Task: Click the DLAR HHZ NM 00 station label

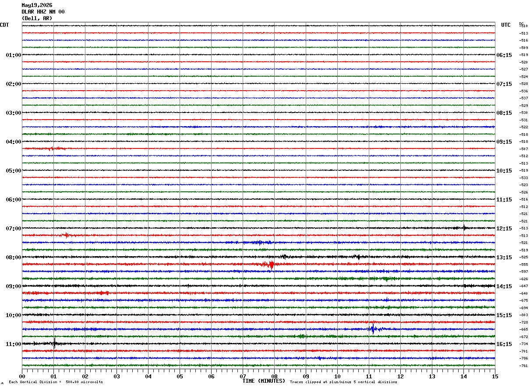Action: click(x=43, y=12)
